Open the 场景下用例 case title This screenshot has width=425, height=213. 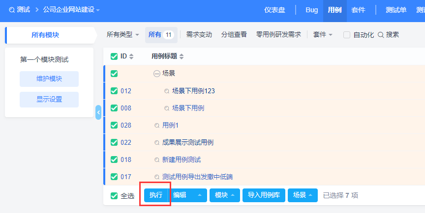188,108
